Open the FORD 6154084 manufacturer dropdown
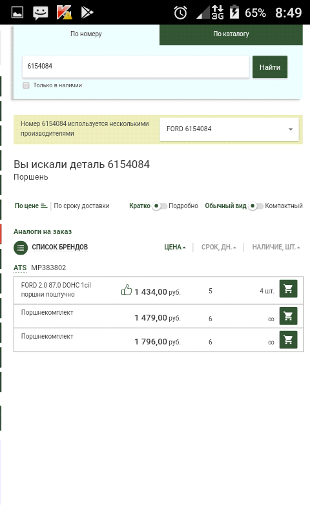Screen dimensions: 310x517 click(229, 129)
